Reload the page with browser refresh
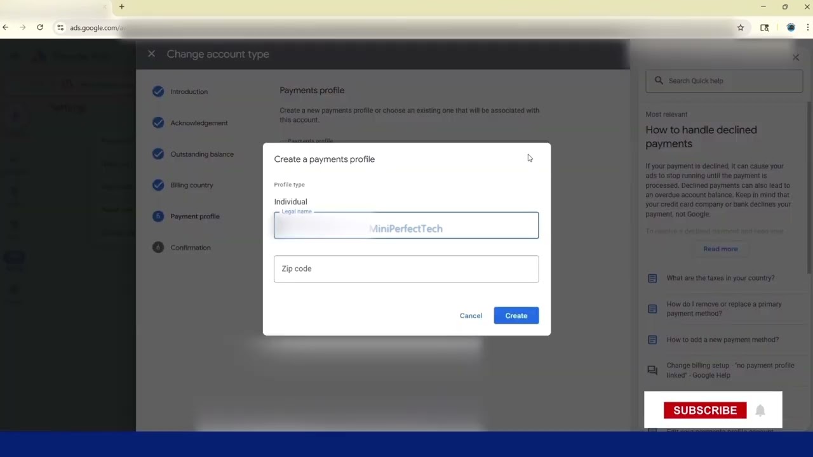The image size is (813, 457). coord(40,27)
